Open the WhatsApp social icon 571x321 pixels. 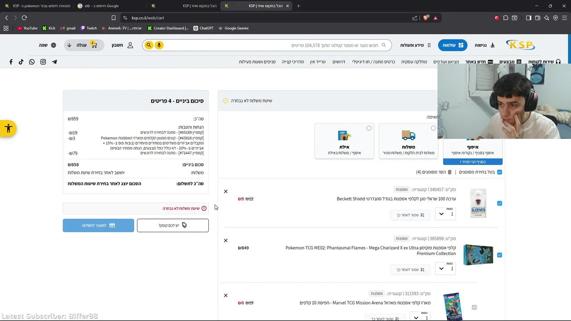coord(32,62)
